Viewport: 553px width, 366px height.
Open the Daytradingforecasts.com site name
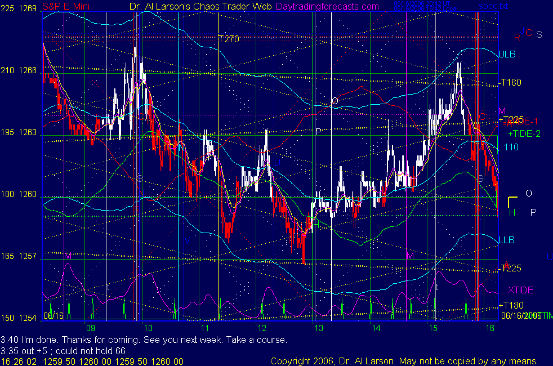[328, 6]
